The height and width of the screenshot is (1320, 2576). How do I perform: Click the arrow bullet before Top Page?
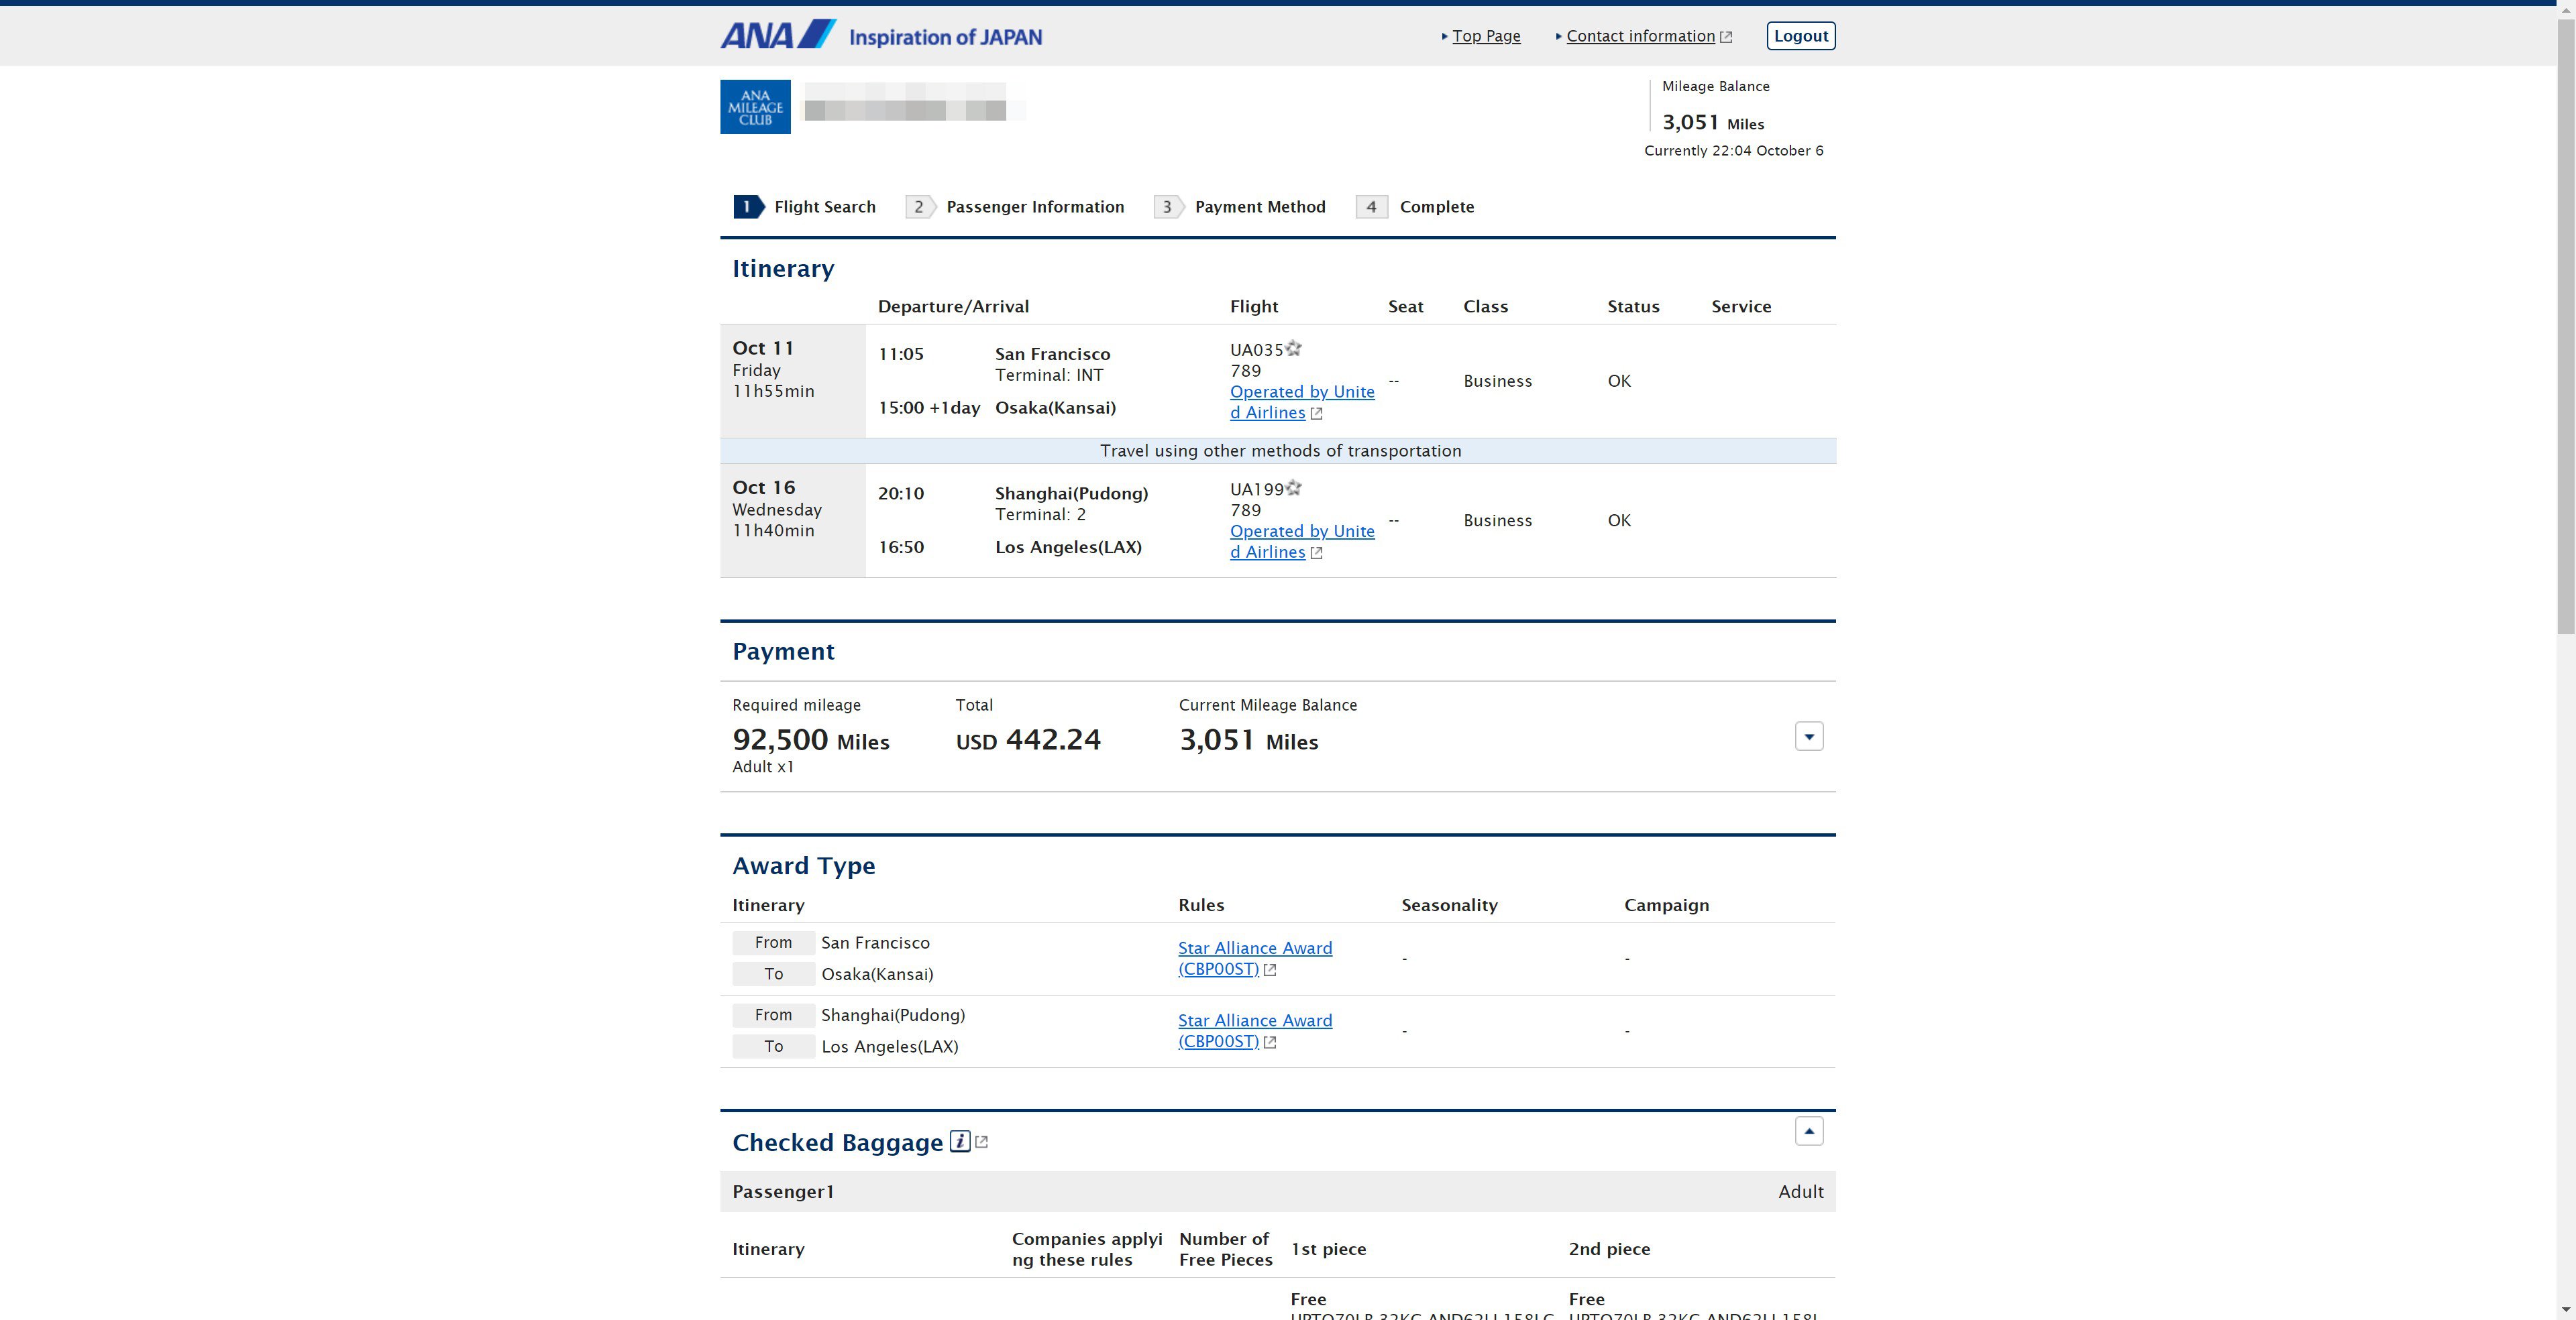pos(1445,37)
